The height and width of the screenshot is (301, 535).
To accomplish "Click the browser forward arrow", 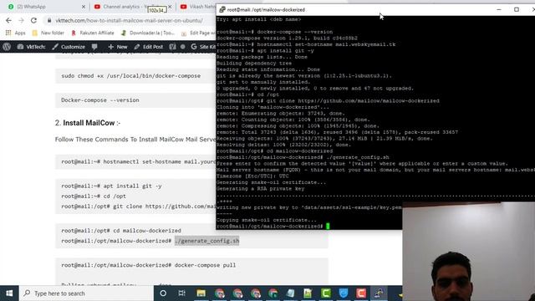I will [x=21, y=20].
